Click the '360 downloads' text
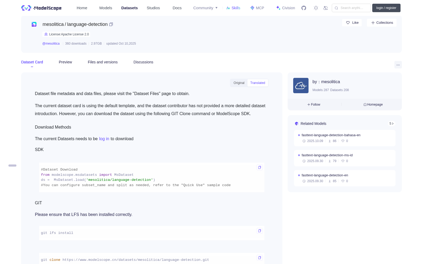423x264 pixels. click(76, 44)
